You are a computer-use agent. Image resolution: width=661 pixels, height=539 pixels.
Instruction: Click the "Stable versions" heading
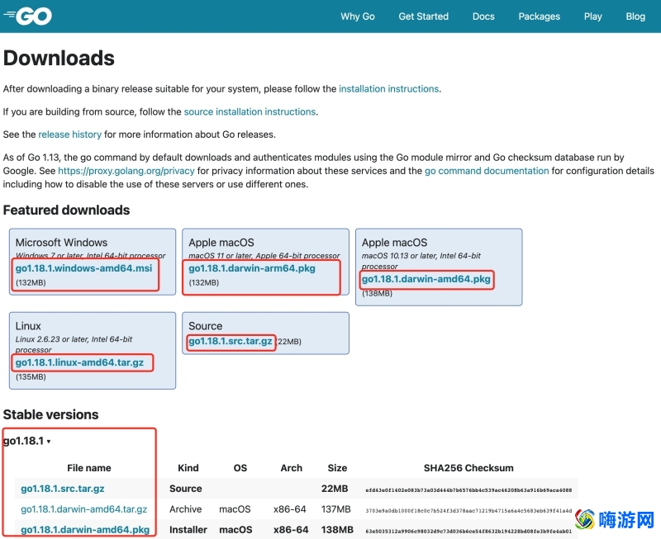pyautogui.click(x=50, y=415)
